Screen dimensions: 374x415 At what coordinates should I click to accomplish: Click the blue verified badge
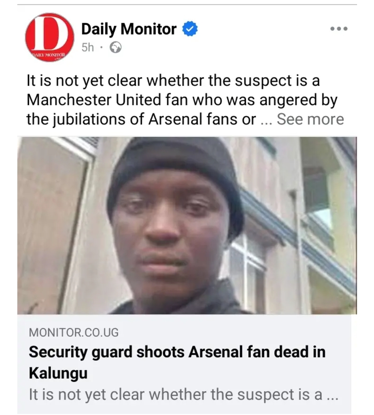[190, 29]
